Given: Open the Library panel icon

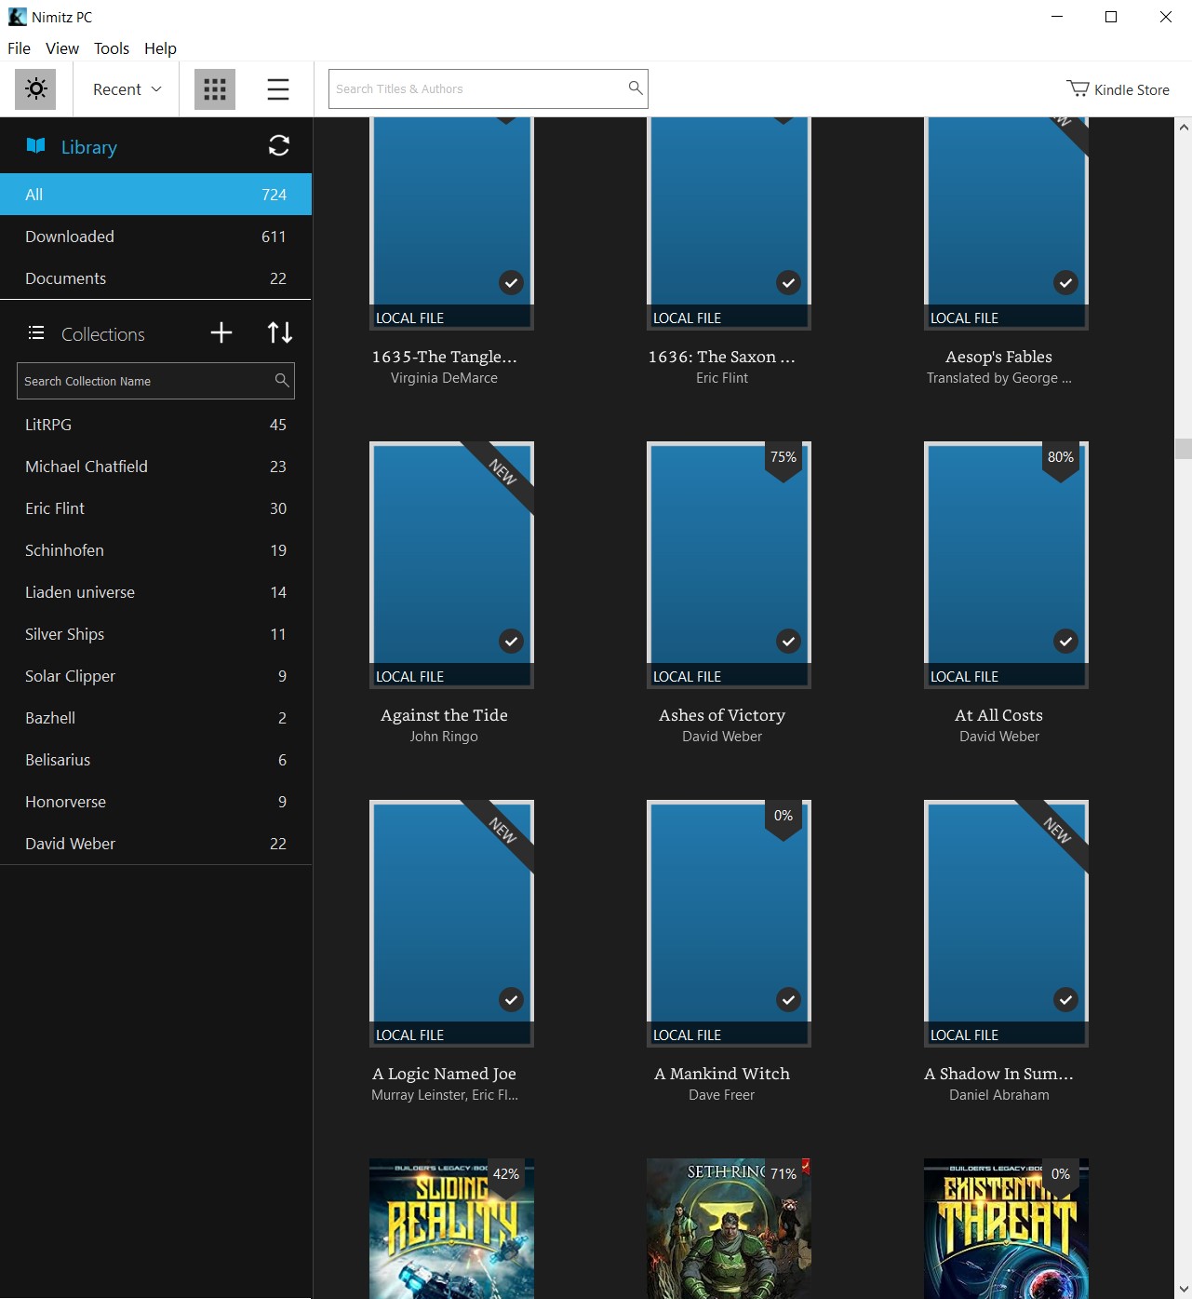Looking at the screenshot, I should tap(34, 146).
